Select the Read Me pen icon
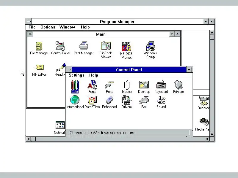 pos(61,67)
